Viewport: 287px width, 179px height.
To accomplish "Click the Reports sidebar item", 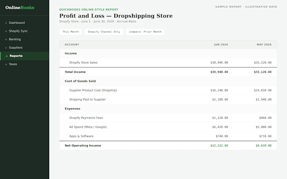I will pyautogui.click(x=24, y=56).
